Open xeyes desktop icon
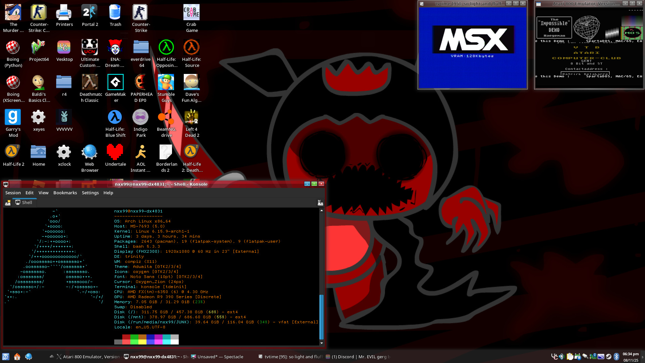Image resolution: width=645 pixels, height=363 pixels. pyautogui.click(x=39, y=120)
